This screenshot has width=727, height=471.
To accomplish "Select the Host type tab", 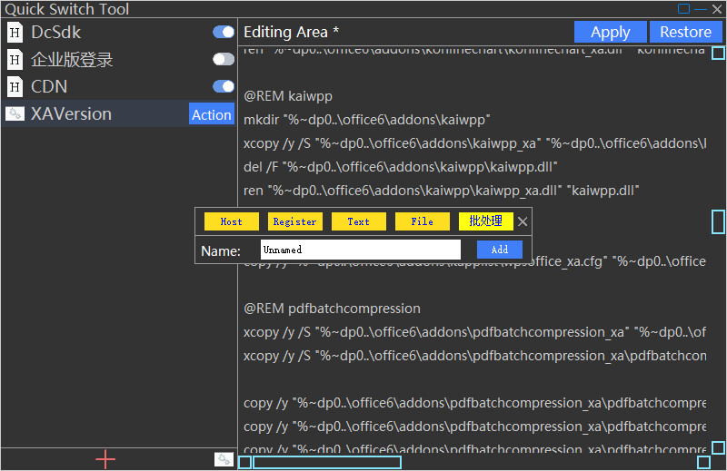I will tap(232, 221).
